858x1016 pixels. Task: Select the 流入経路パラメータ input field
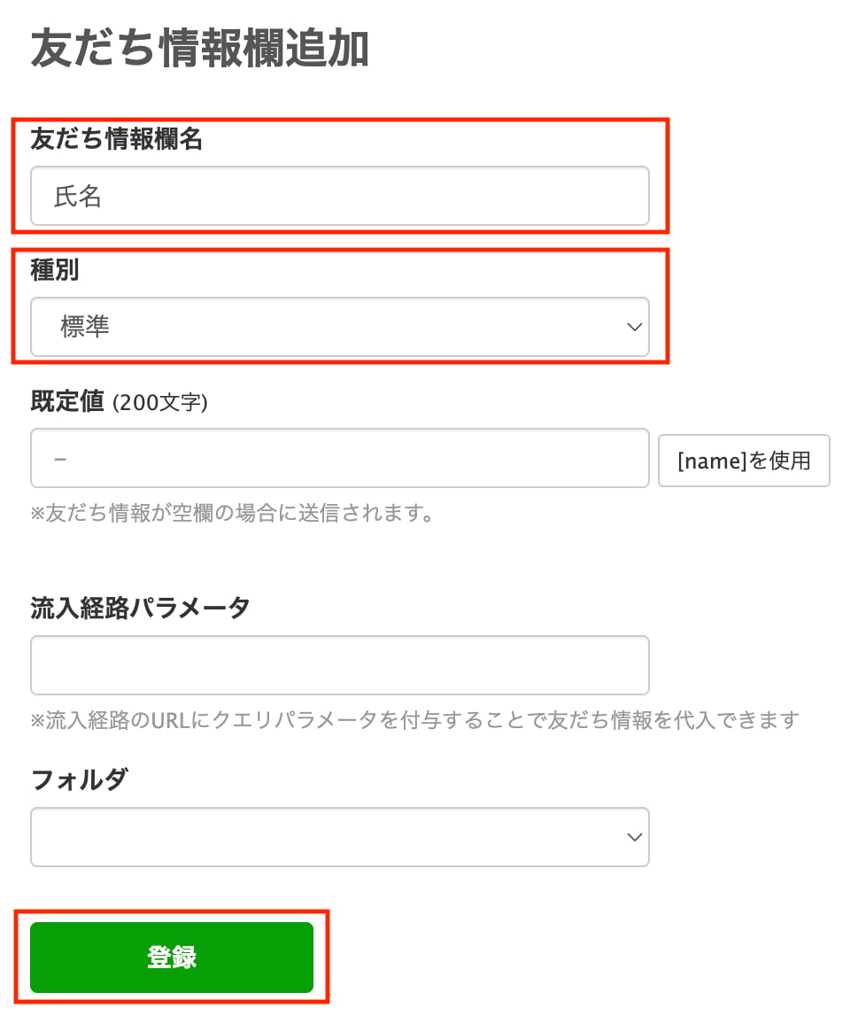click(340, 664)
